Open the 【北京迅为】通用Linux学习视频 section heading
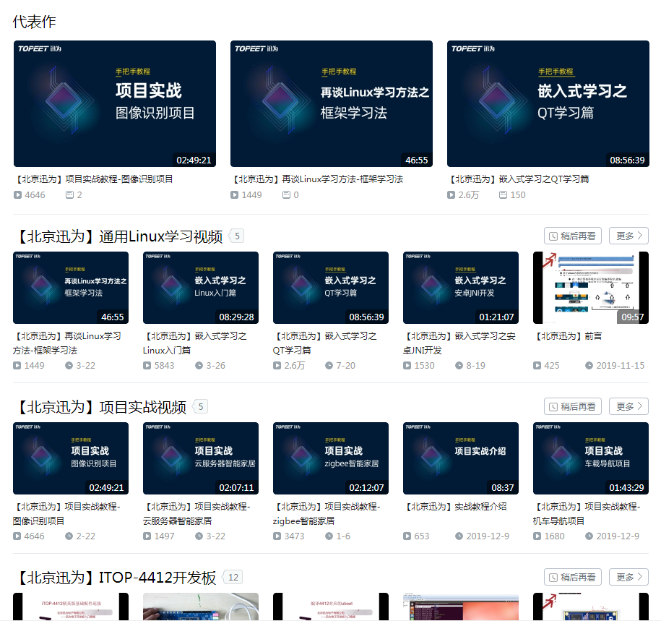661x621 pixels. pyautogui.click(x=118, y=236)
